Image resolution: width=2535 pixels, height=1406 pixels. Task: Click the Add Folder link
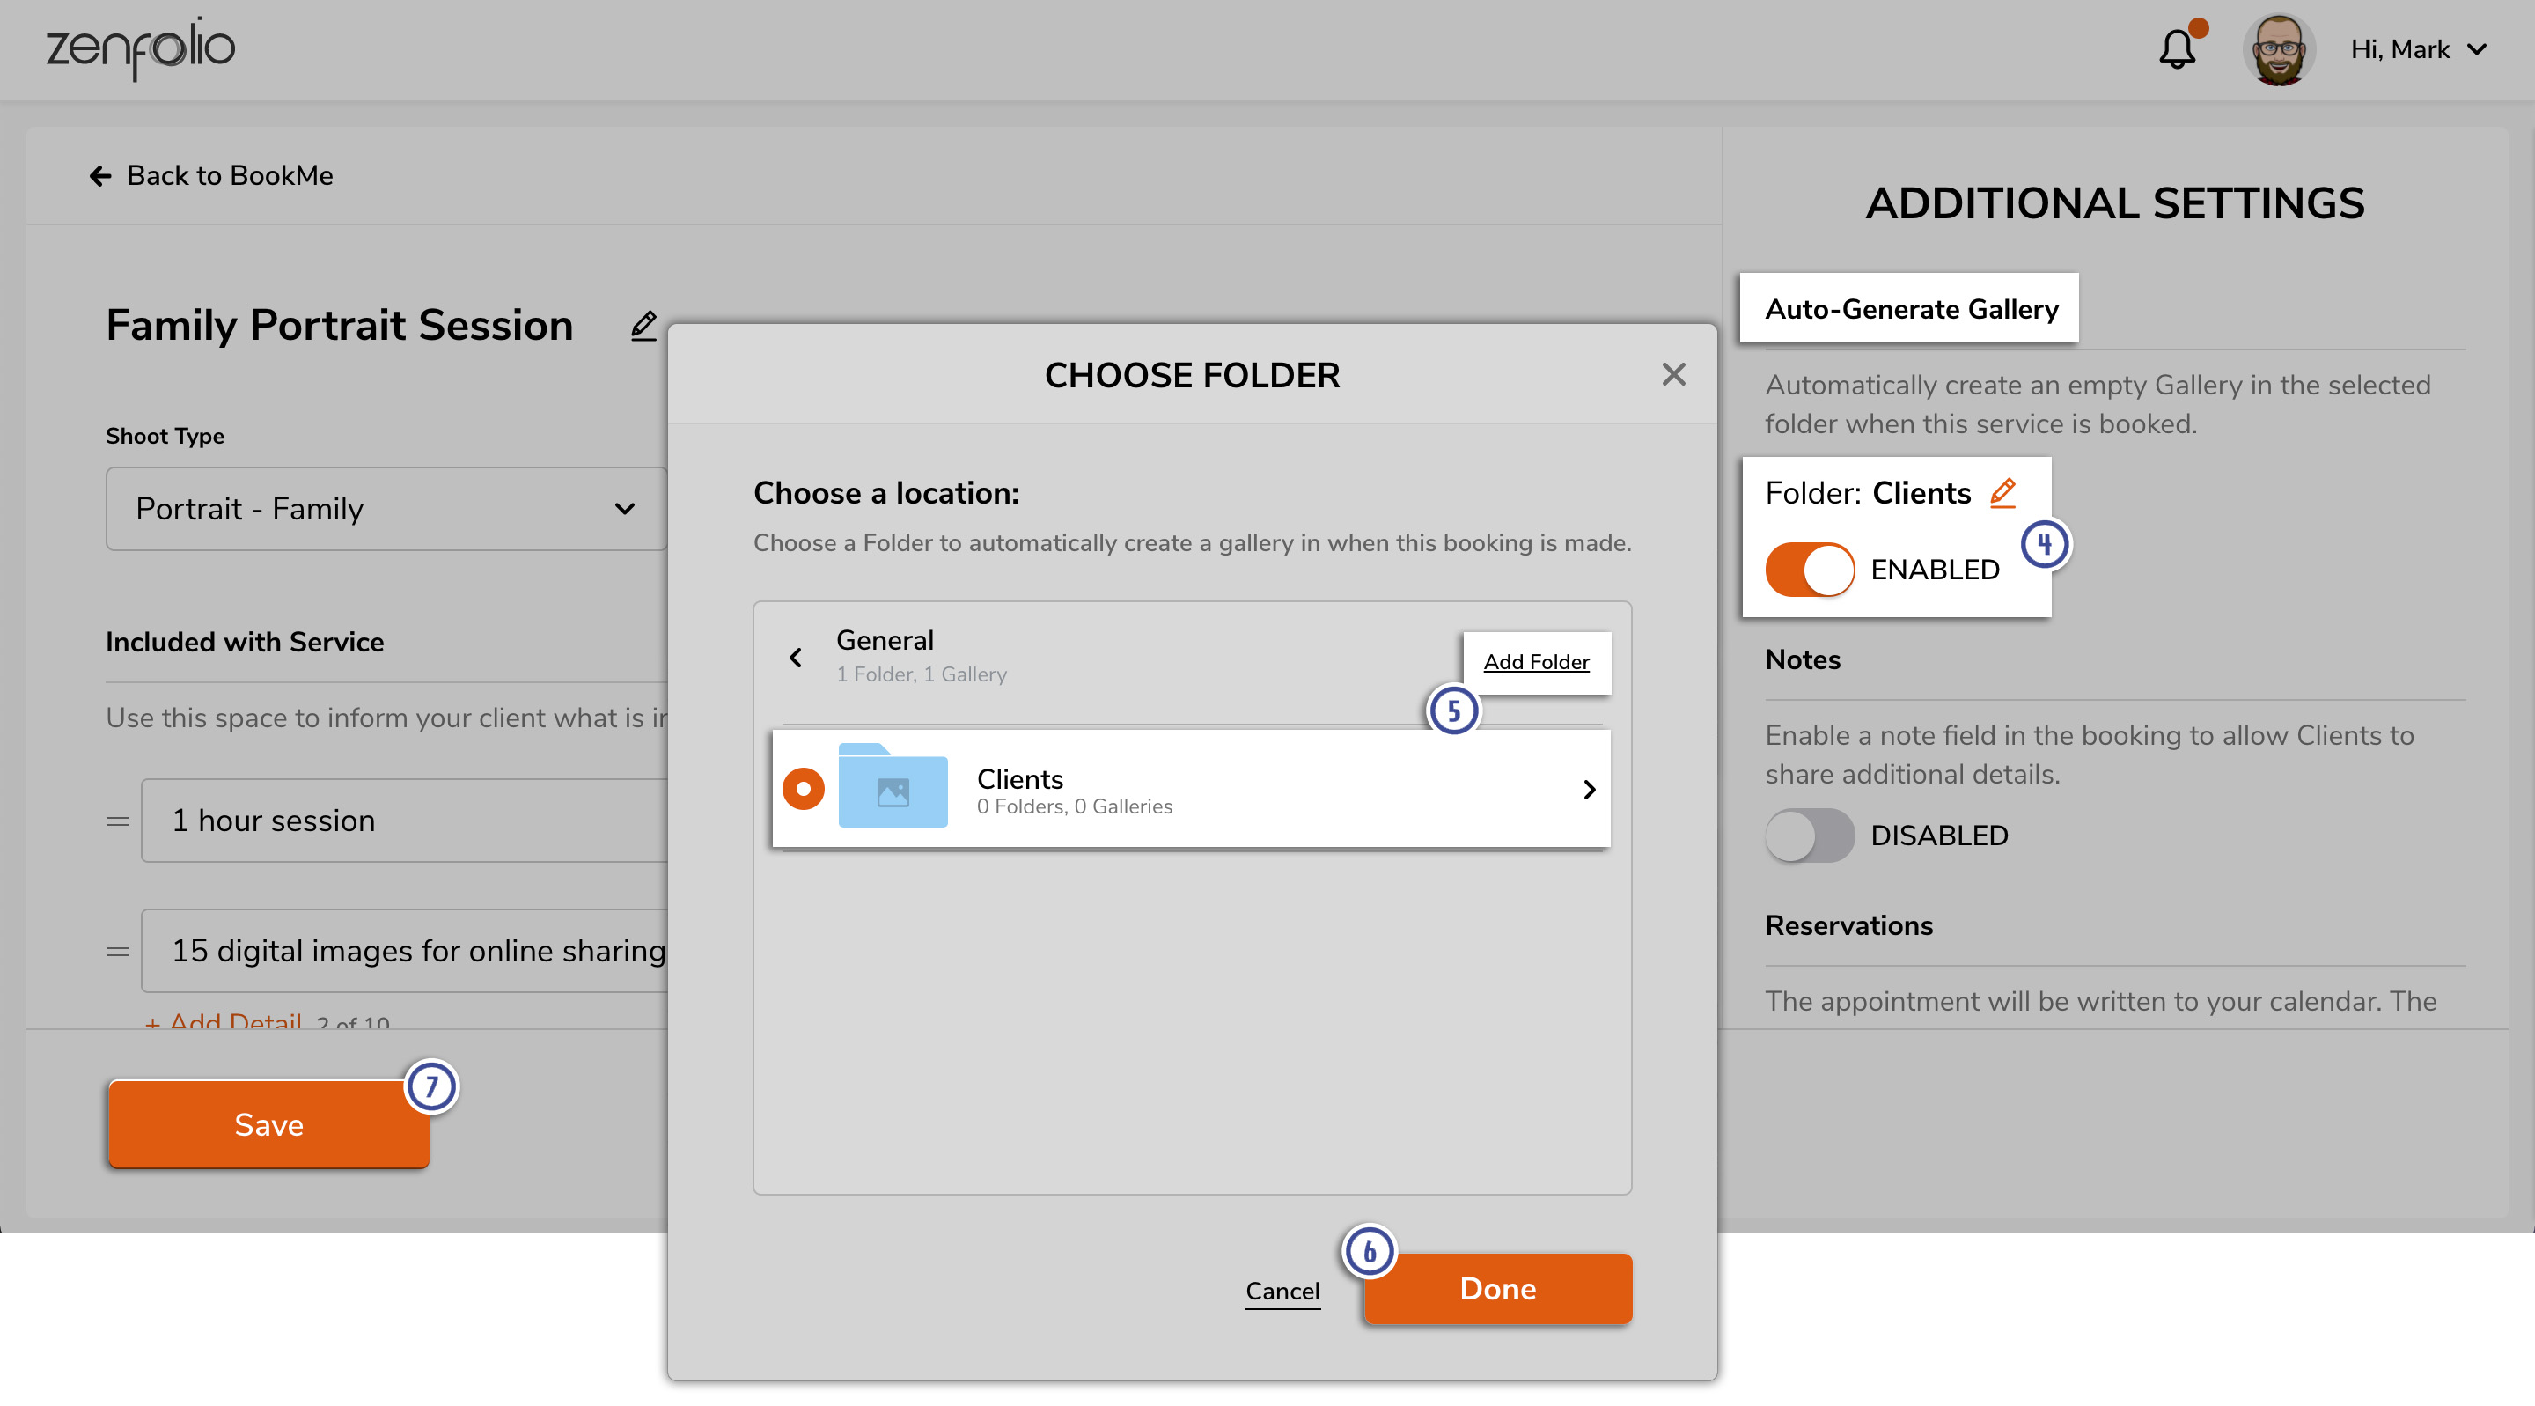pos(1536,662)
